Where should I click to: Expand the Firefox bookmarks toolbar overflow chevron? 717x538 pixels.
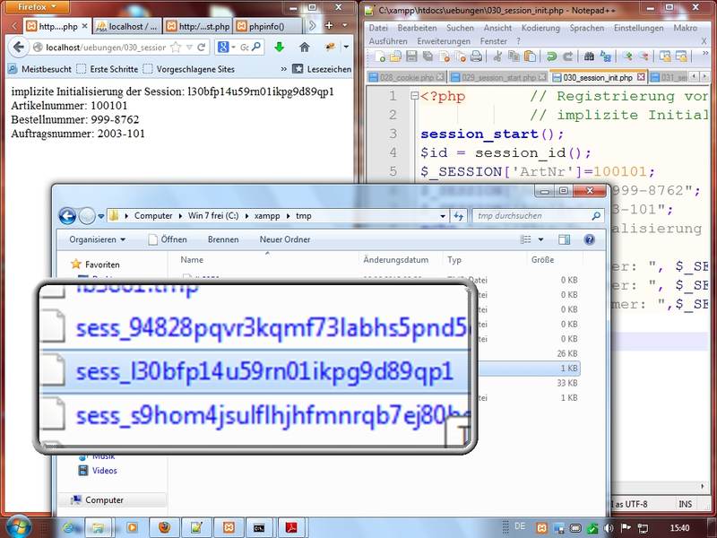[x=283, y=69]
